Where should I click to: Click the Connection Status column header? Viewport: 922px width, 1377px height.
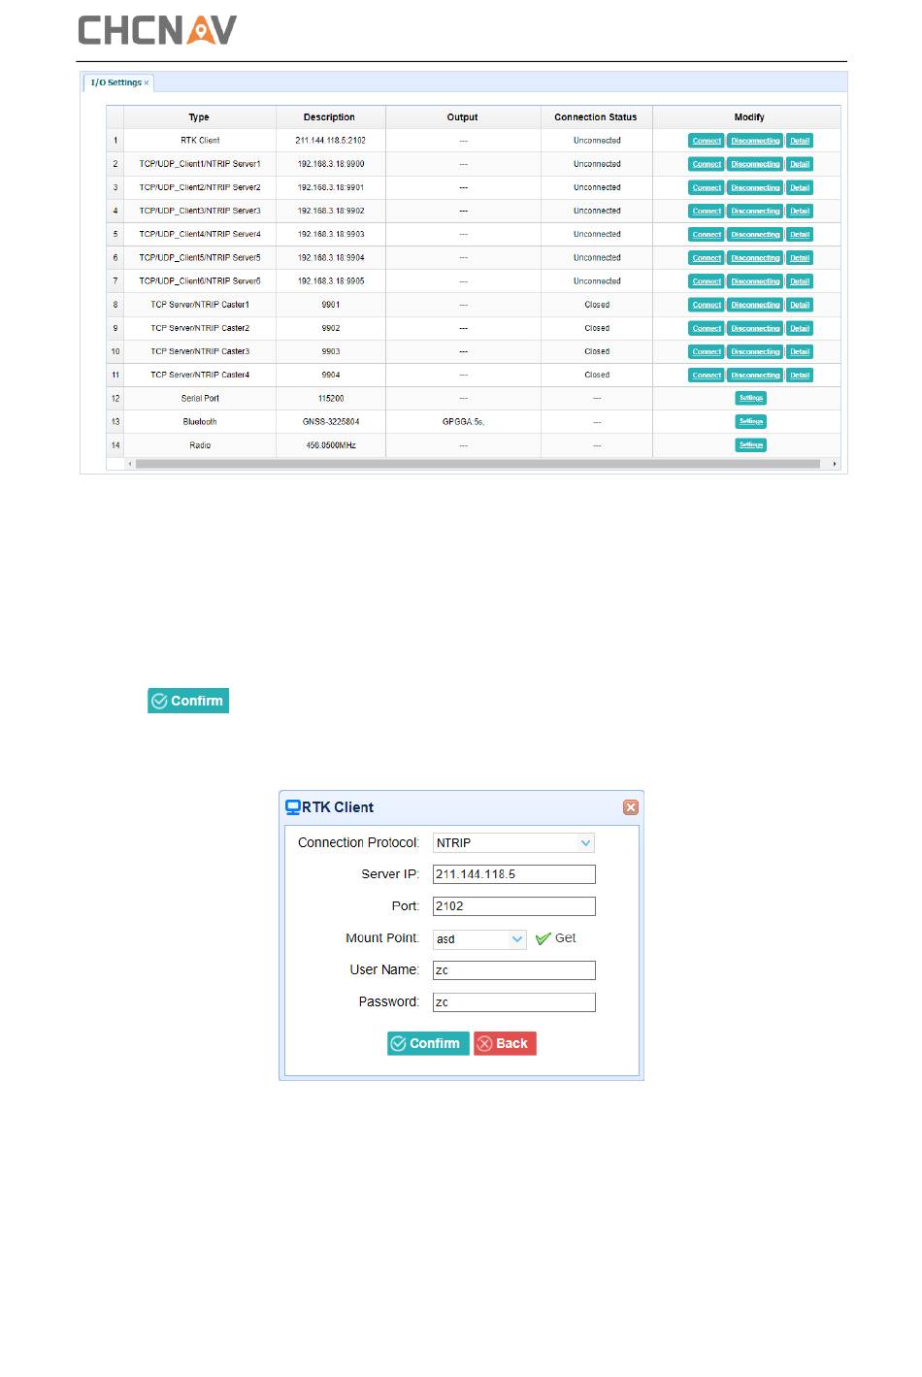click(596, 117)
